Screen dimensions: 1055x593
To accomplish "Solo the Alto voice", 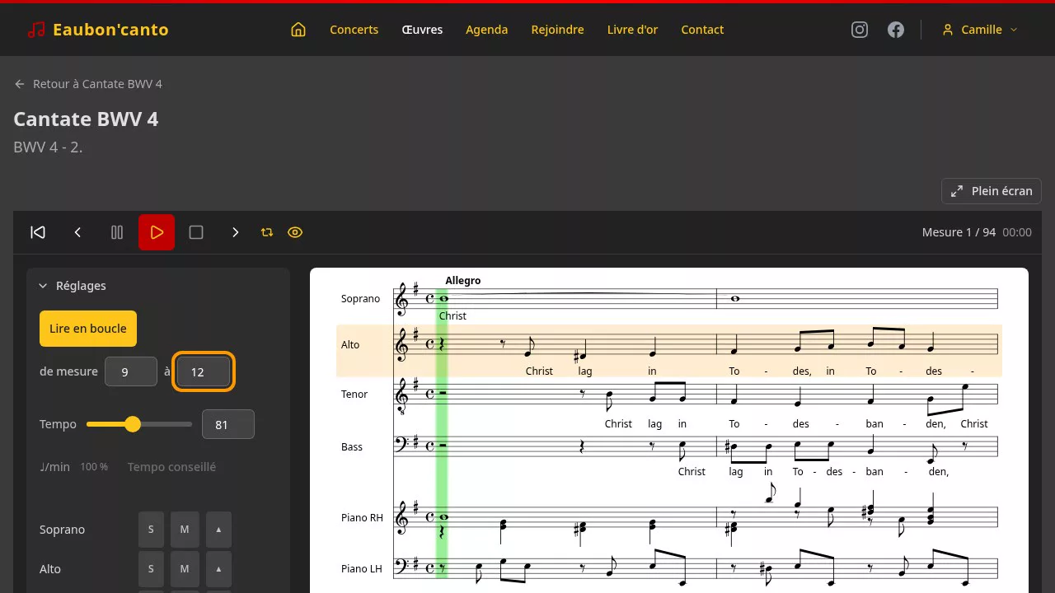I will (x=151, y=569).
